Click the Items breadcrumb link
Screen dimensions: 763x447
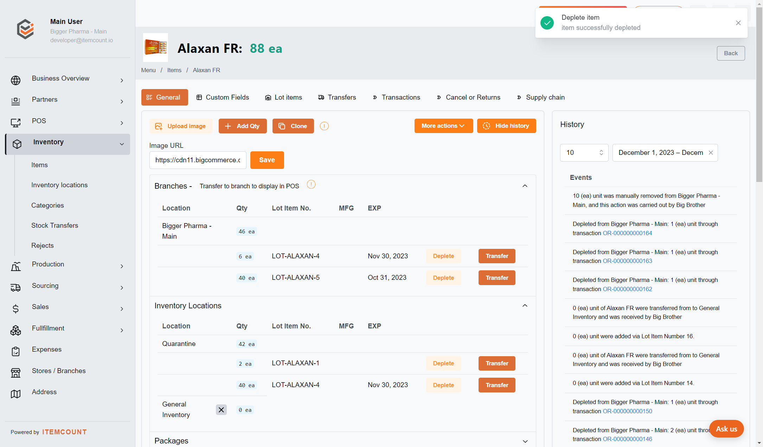[x=174, y=70]
